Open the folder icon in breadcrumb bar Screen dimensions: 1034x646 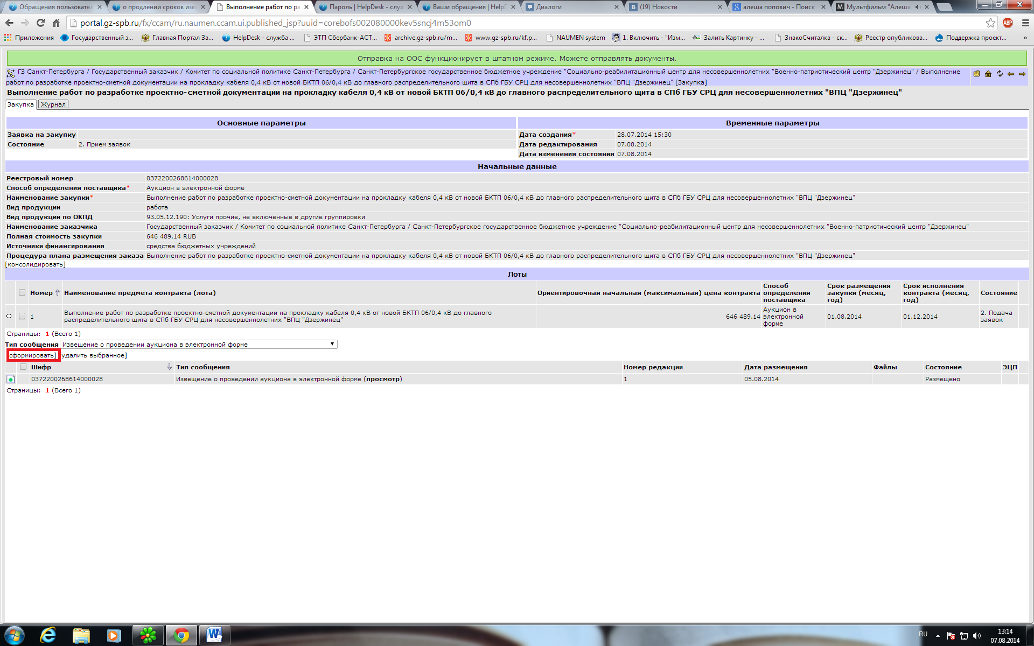(976, 74)
